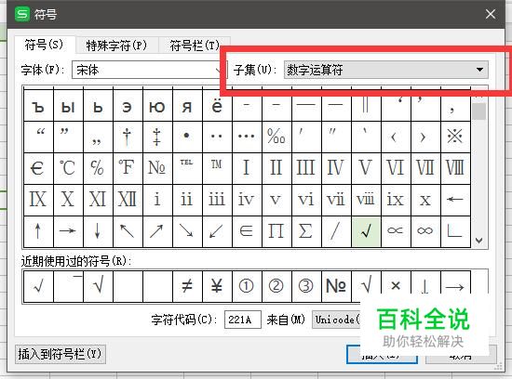Select the southeast arrow ↘ symbol
Screen dimensions: 512x379
click(187, 231)
